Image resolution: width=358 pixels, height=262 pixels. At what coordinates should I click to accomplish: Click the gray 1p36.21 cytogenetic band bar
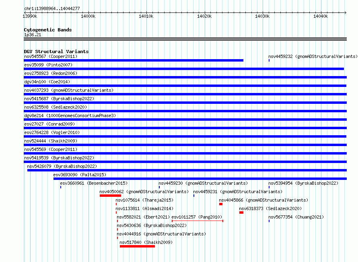[185, 39]
